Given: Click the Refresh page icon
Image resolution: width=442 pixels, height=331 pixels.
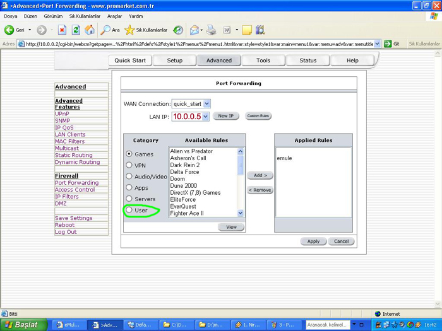Looking at the screenshot, I should coord(76,30).
